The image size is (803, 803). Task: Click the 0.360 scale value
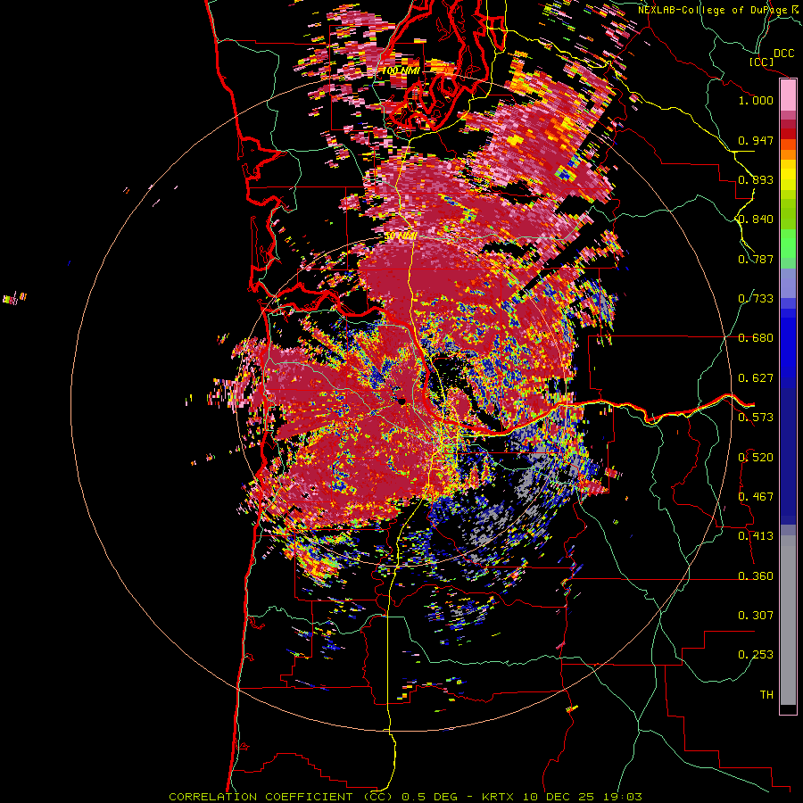756,576
